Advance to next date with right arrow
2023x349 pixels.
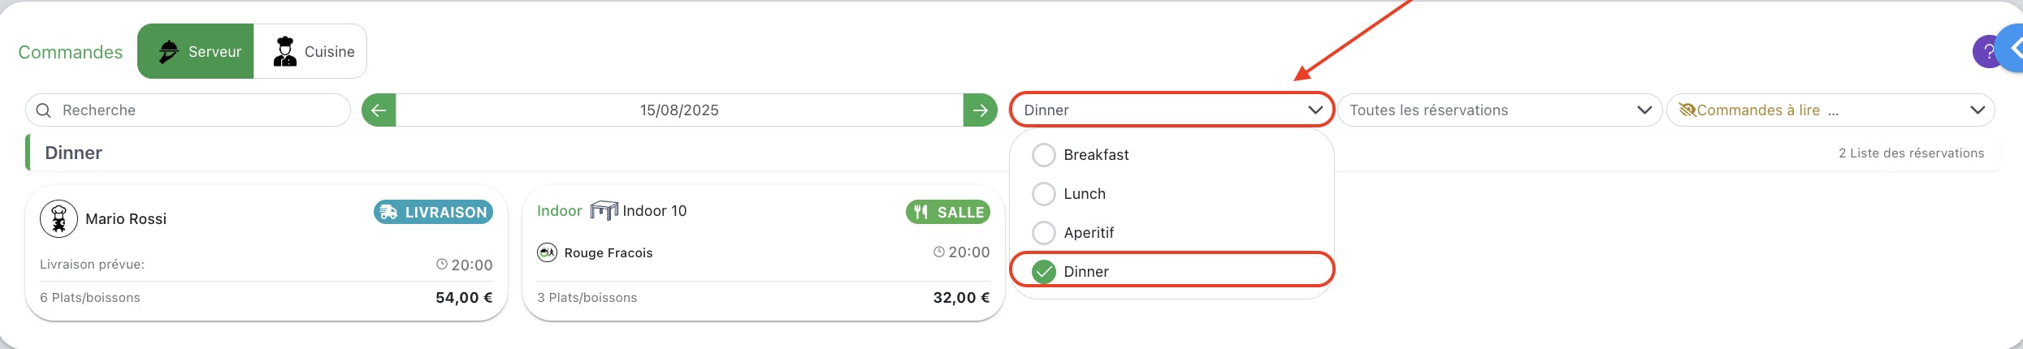point(980,110)
